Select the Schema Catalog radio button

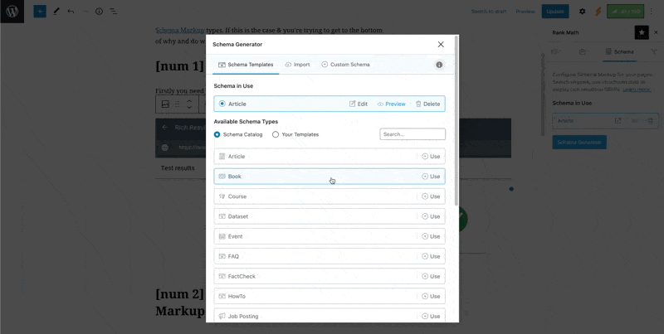click(x=217, y=134)
